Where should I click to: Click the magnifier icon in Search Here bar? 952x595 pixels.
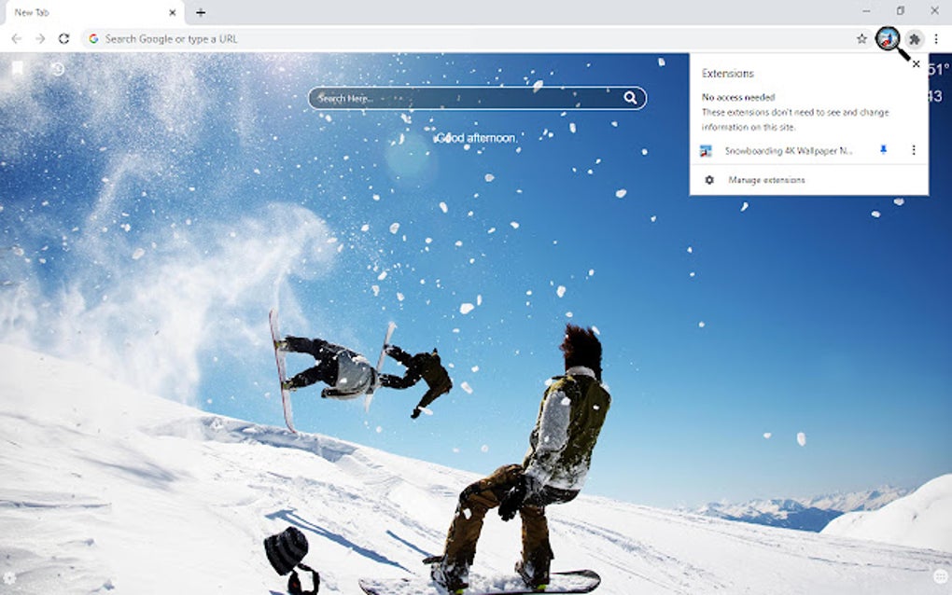pos(631,97)
